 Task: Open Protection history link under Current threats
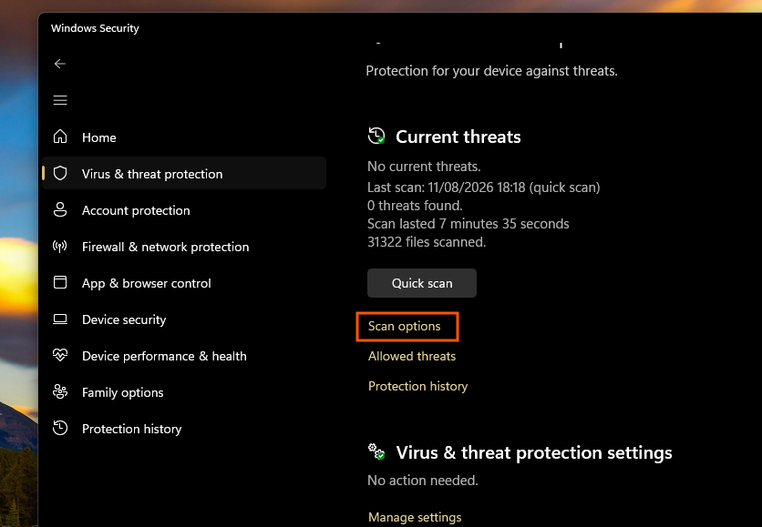click(418, 386)
